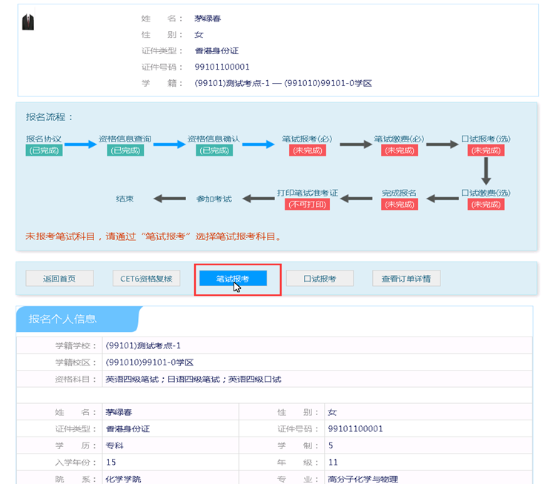Open the 口试报考 button
Screen dimensions: 559x484
click(x=320, y=279)
